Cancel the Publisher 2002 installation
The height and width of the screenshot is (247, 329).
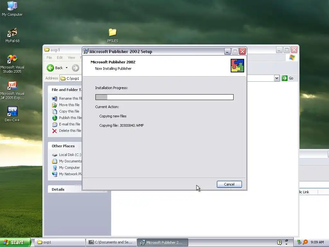[229, 184]
